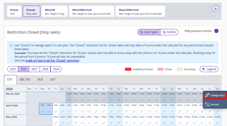Image resolution: width=227 pixels, height=126 pixels.
Task: Open the MaxLOSArrival restriction tab
Action: click(x=140, y=11)
